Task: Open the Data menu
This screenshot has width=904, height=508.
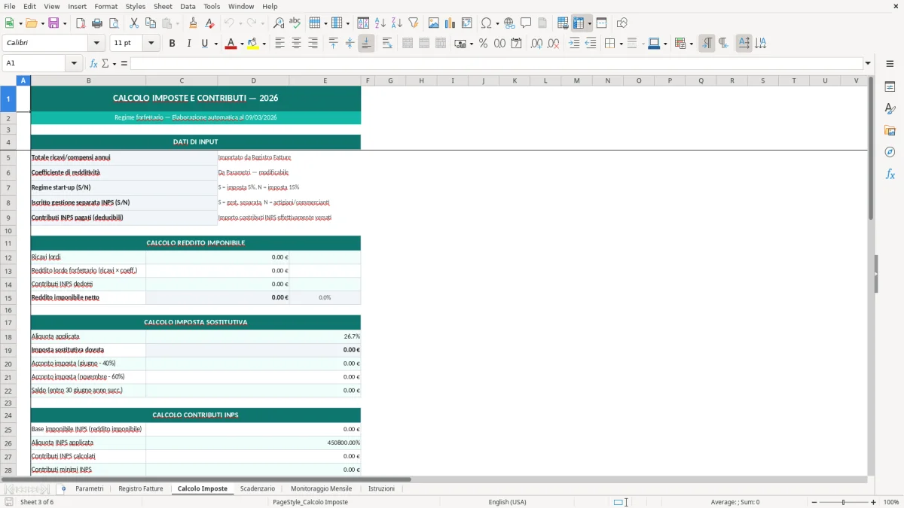Action: [188, 6]
